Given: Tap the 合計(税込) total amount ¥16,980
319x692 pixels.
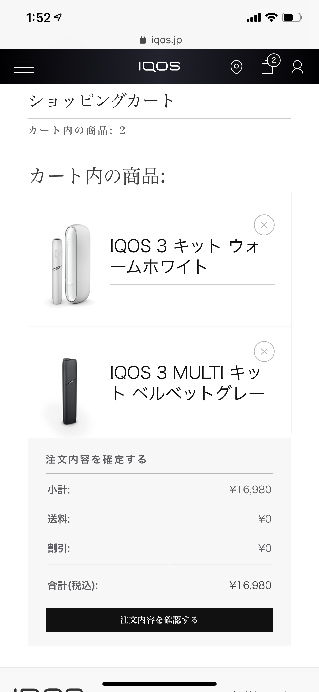Looking at the screenshot, I should pyautogui.click(x=250, y=585).
